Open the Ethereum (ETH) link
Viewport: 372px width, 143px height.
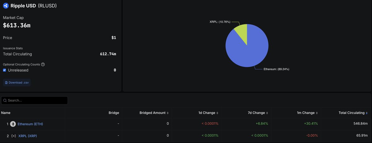coord(30,124)
